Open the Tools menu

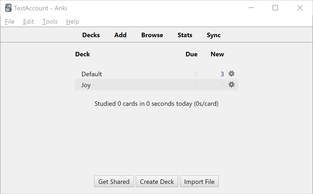pos(50,22)
